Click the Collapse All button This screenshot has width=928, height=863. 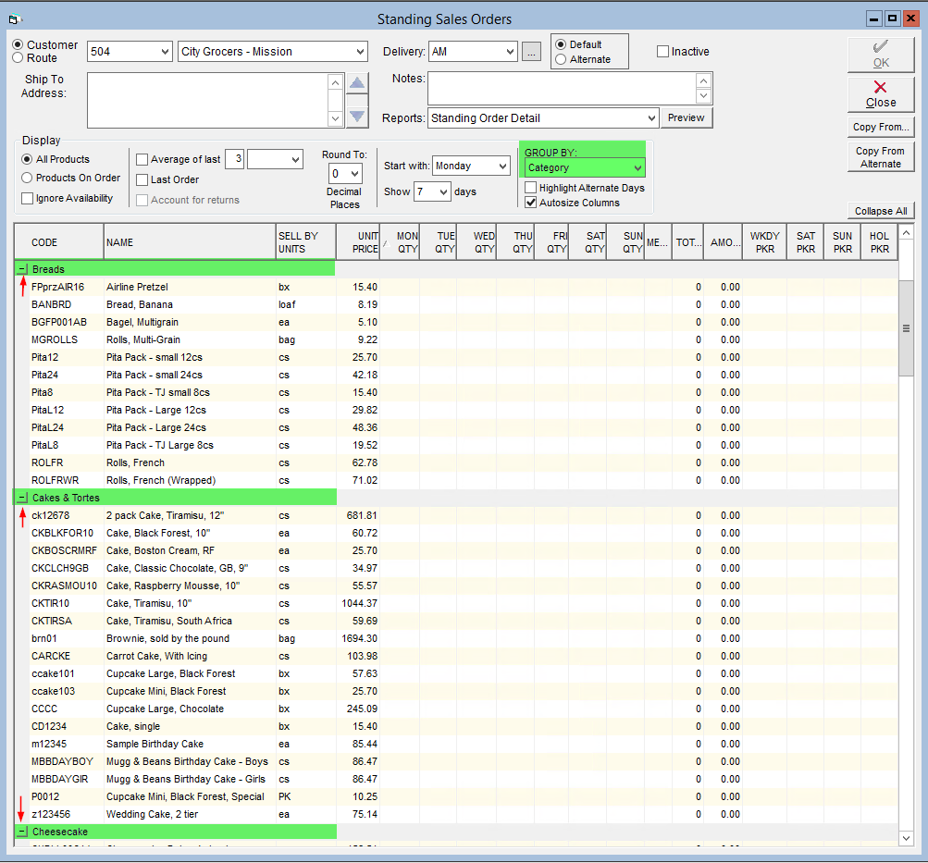[x=881, y=211]
